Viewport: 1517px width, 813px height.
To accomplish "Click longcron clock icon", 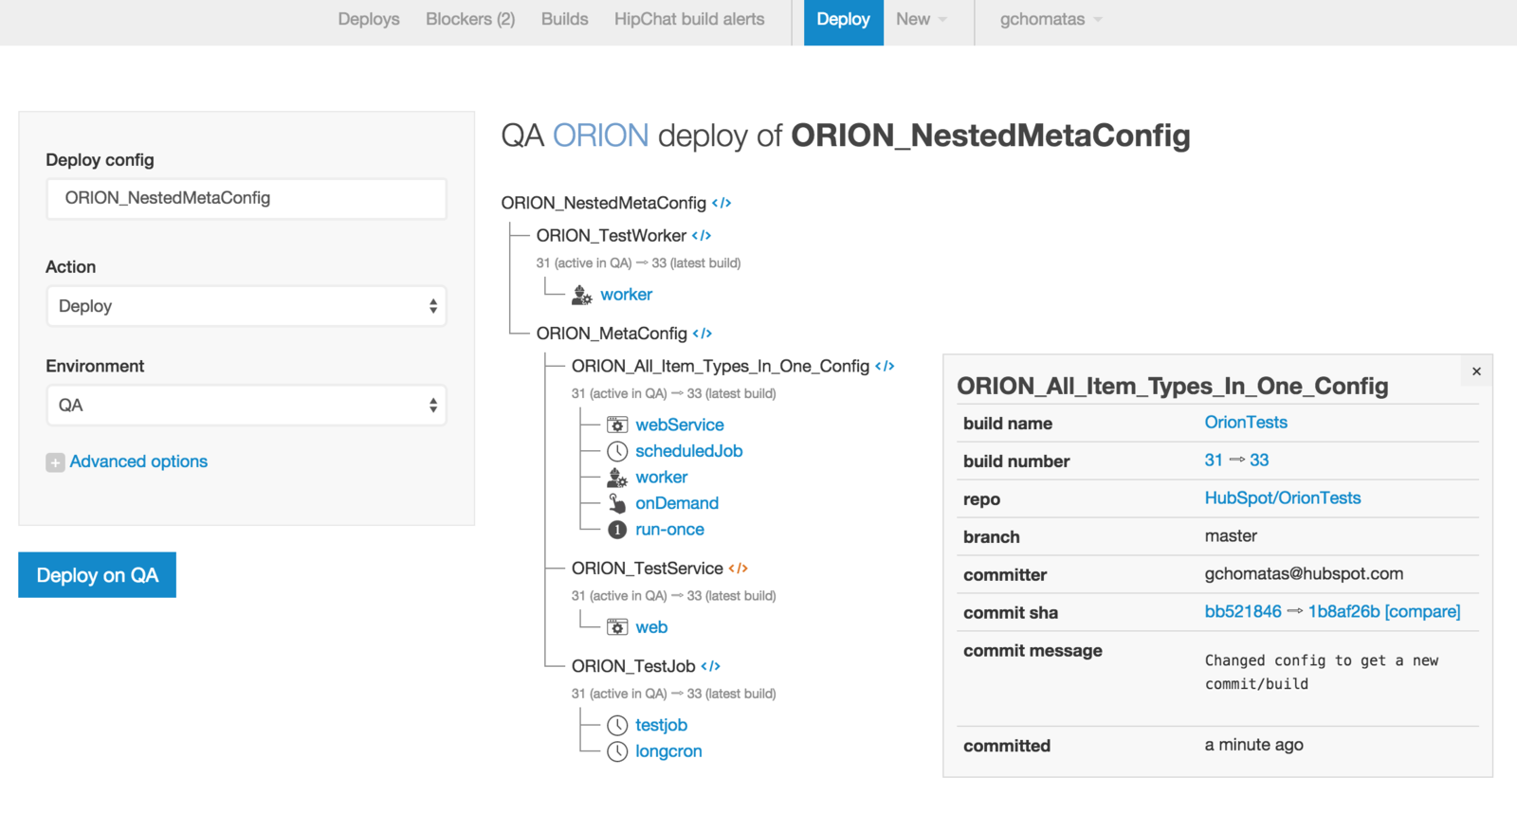I will pos(617,751).
